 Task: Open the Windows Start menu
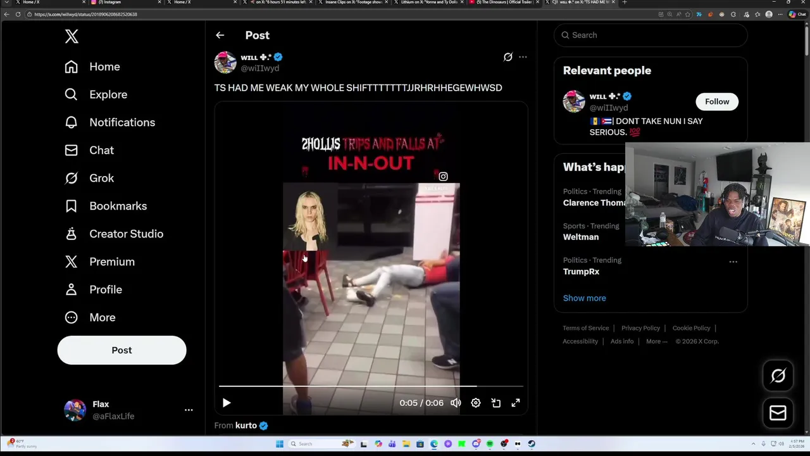280,444
